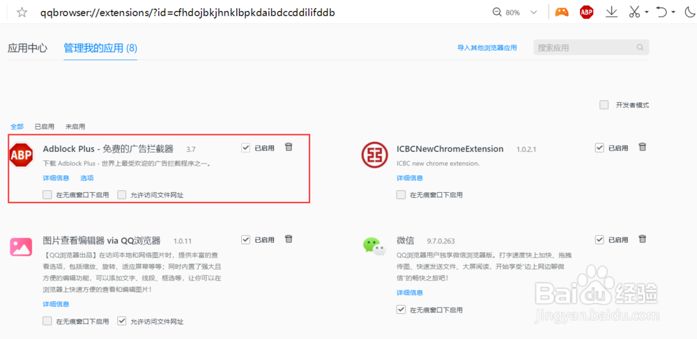Screen dimensions: 697x339
Task: Switch to the 应用中心 tab
Action: tap(28, 48)
